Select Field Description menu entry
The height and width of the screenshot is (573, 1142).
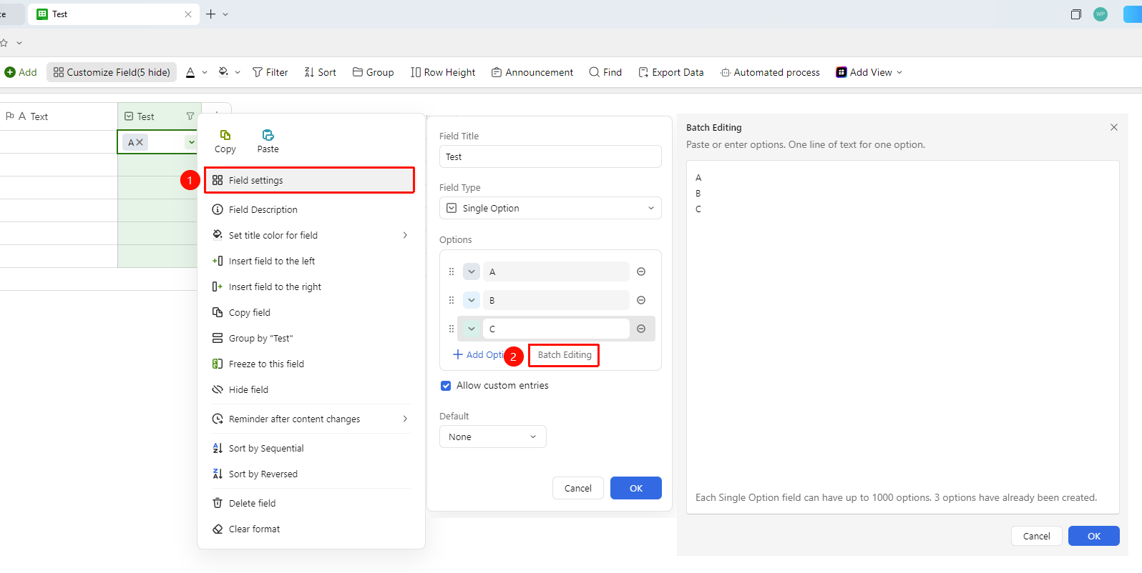coord(311,209)
